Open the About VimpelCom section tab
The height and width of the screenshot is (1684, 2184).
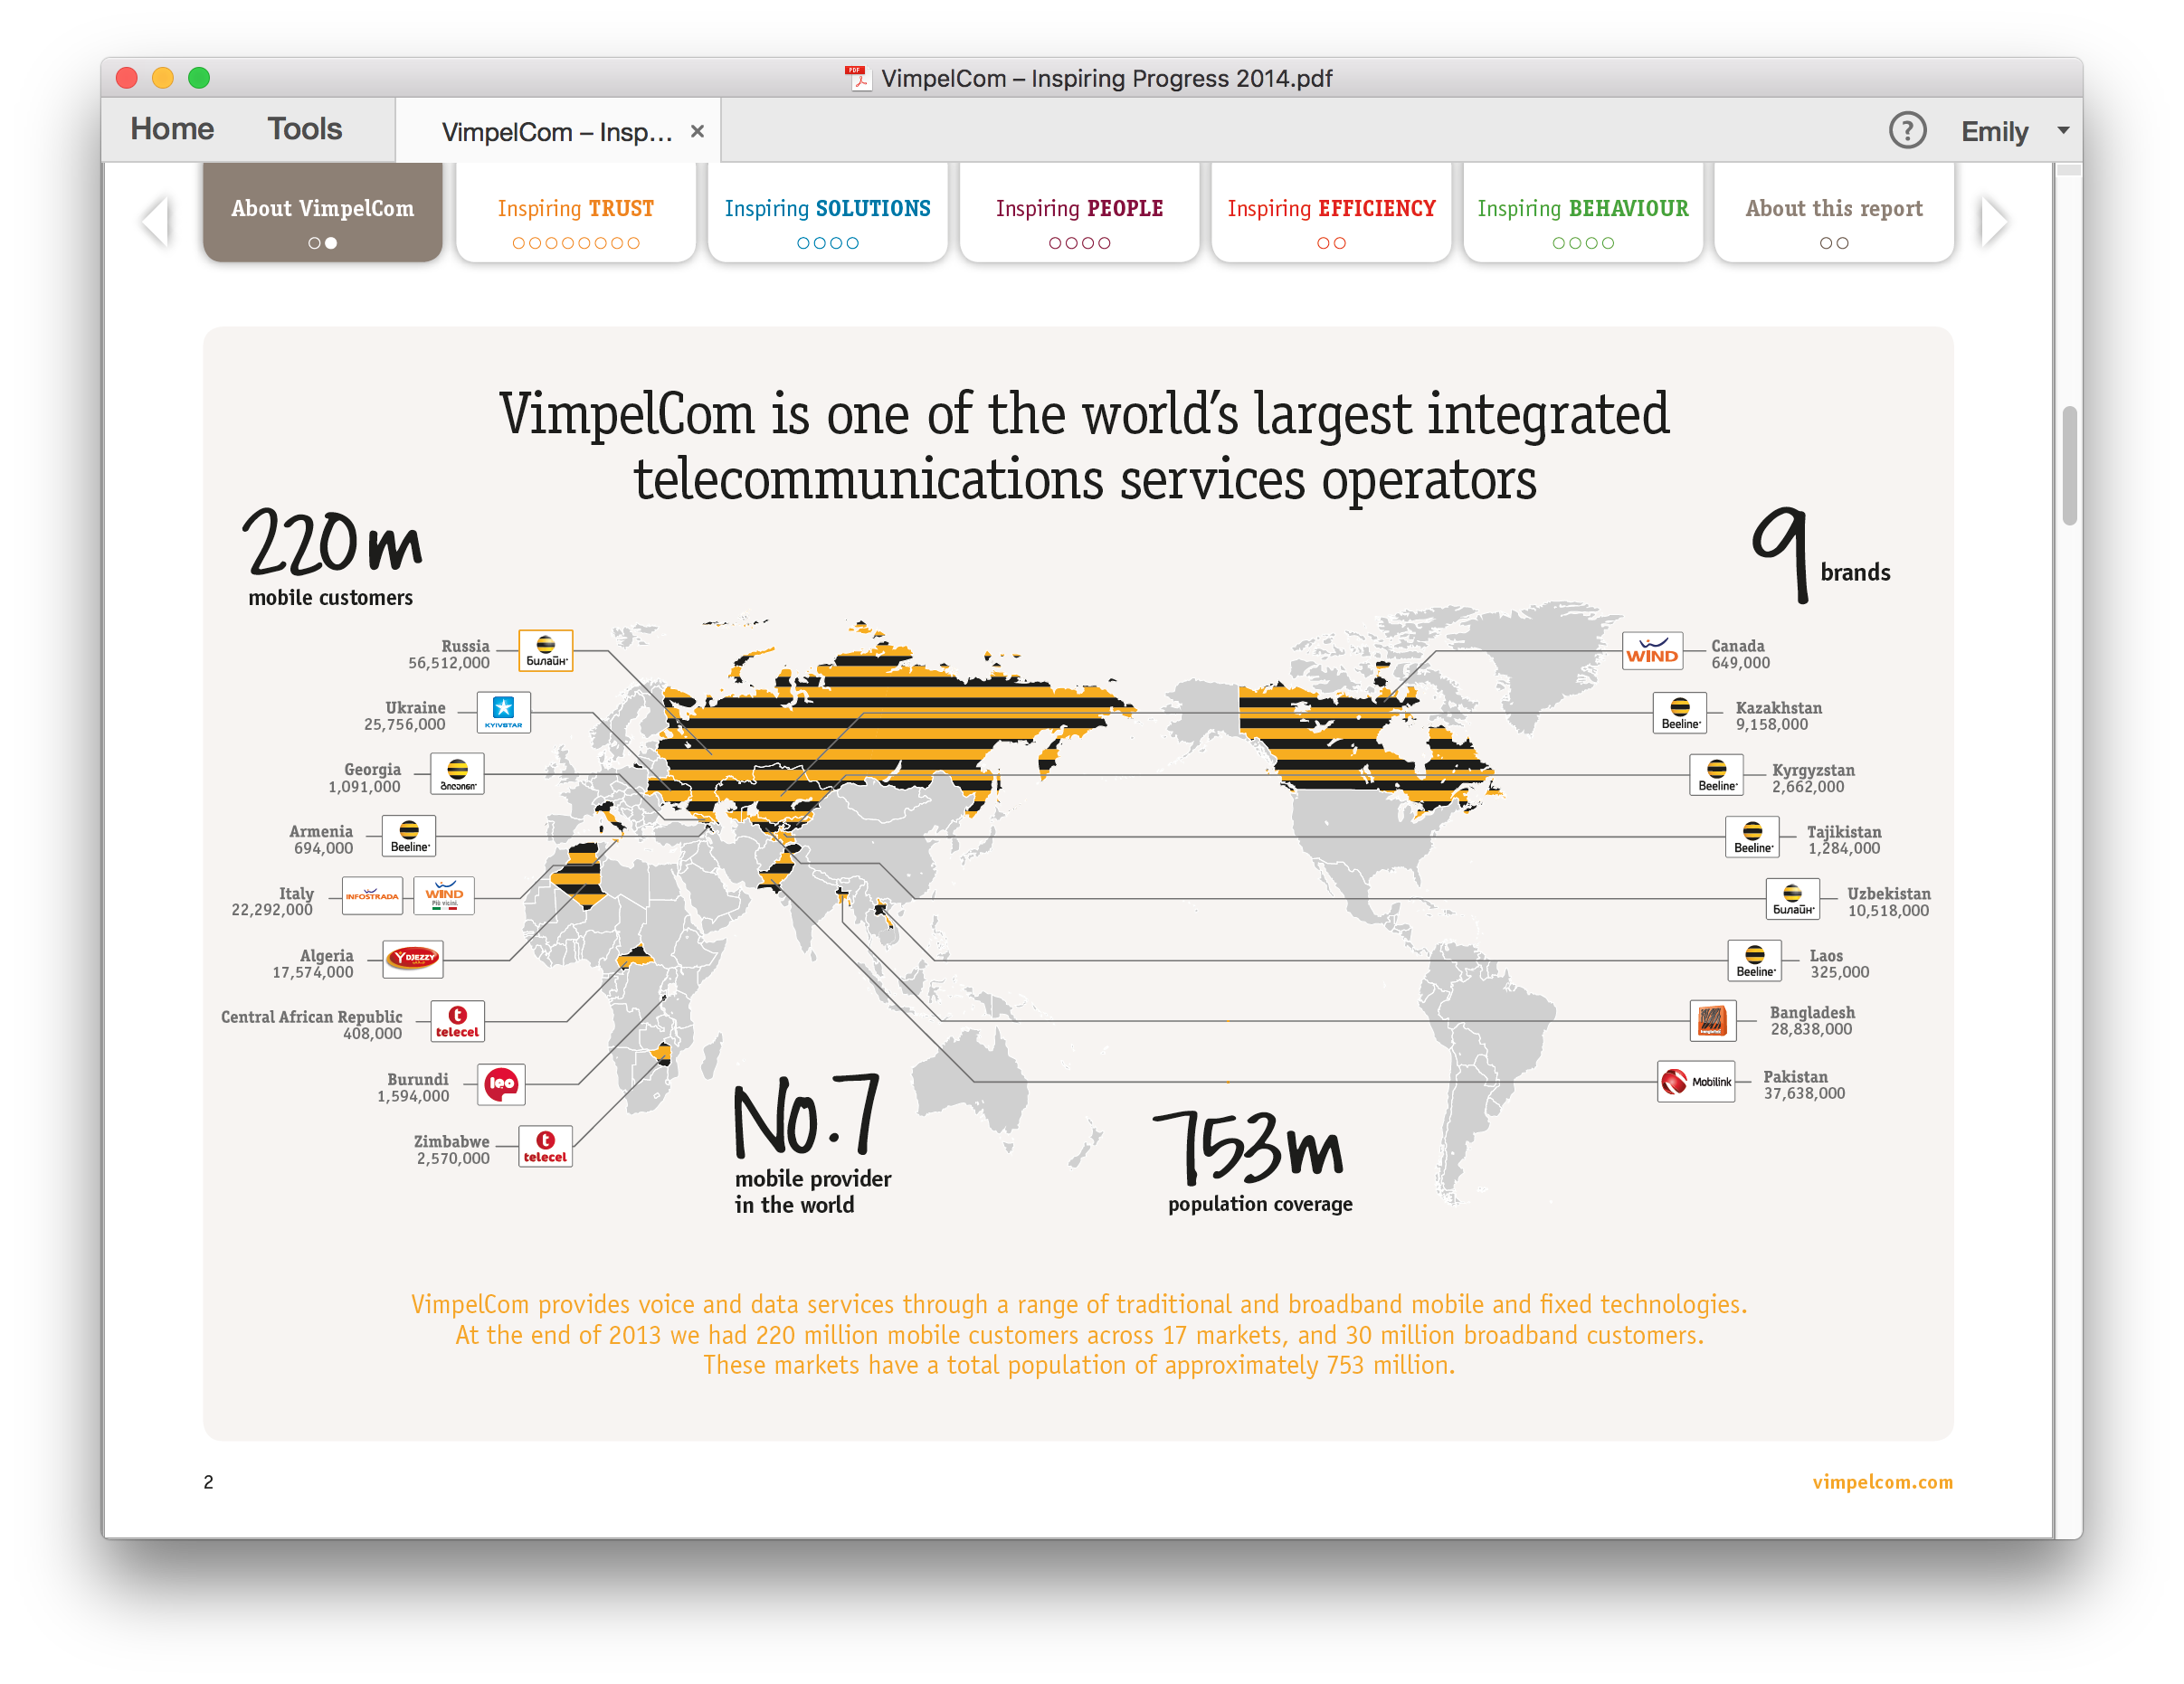pyautogui.click(x=322, y=212)
